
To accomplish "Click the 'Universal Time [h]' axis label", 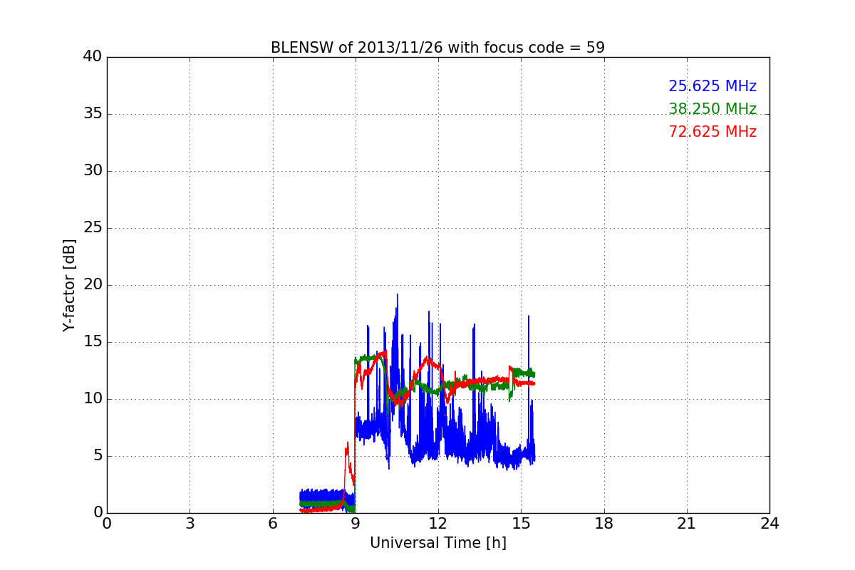I will click(438, 543).
